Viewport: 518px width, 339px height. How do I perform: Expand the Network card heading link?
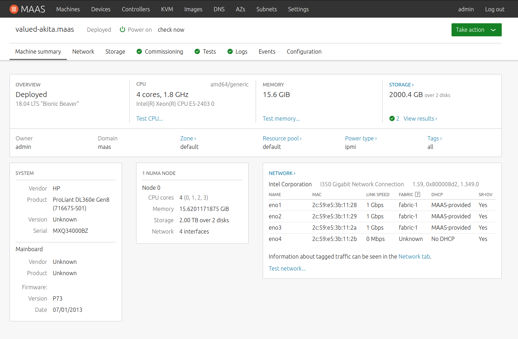(x=282, y=173)
